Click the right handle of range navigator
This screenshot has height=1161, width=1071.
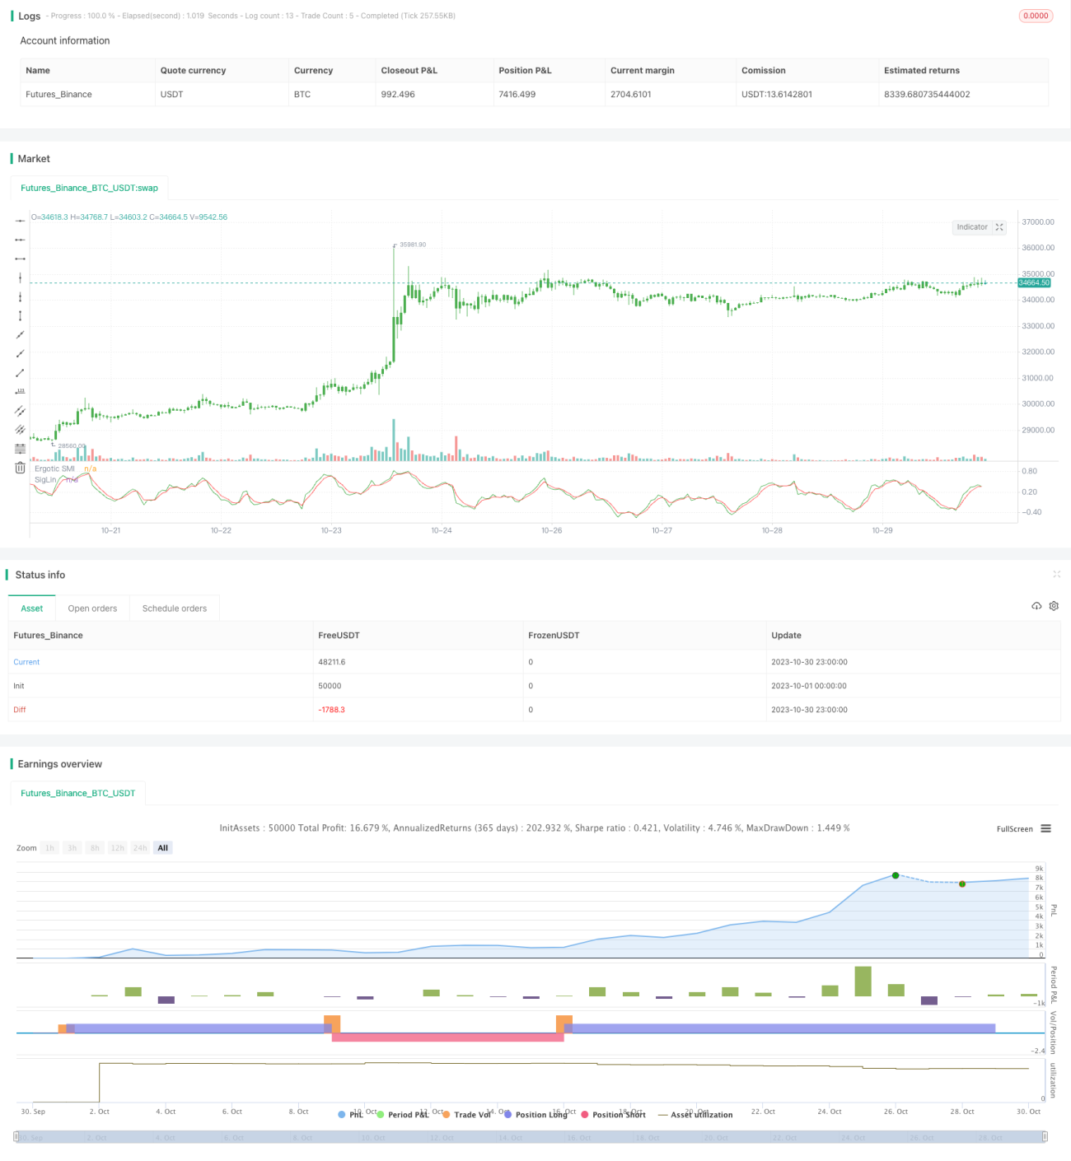[x=1045, y=1137]
